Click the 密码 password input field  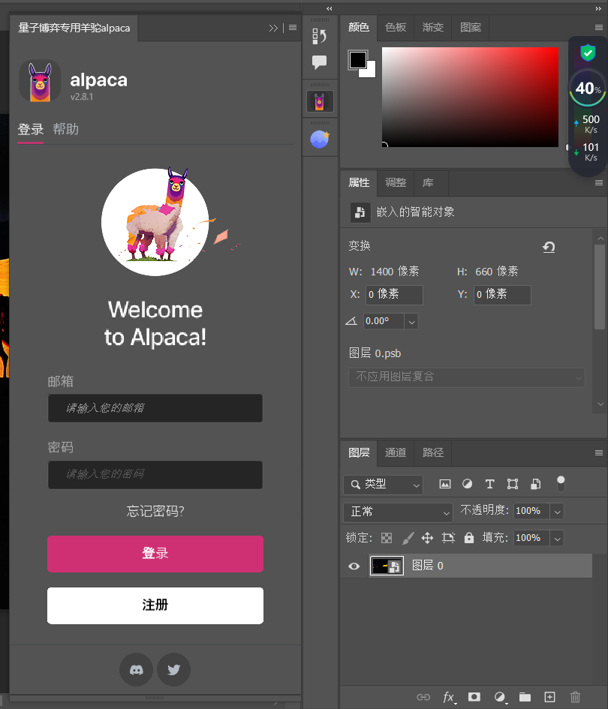(155, 475)
